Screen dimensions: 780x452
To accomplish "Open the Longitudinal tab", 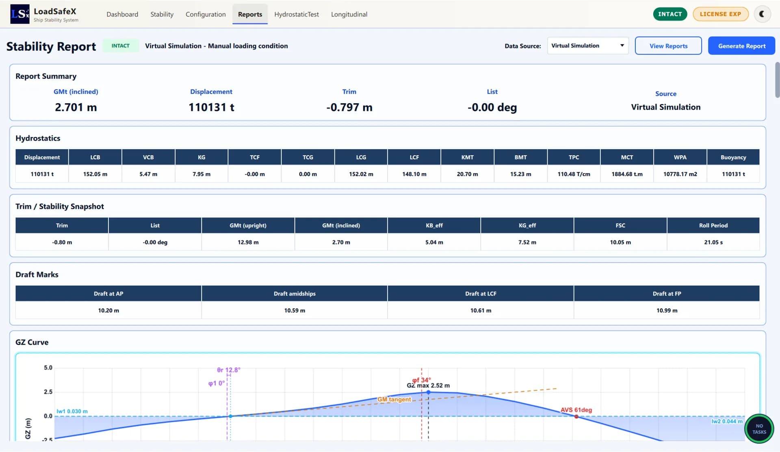I will 349,14.
